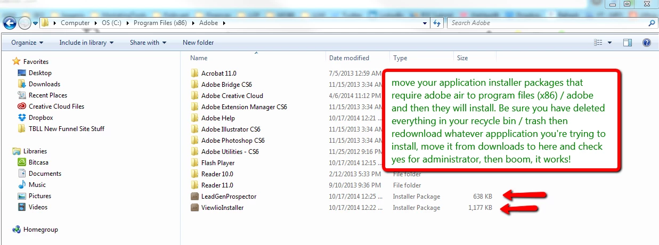Screen dimensions: 659x245
Task: Open the Videos library
Action: (x=38, y=207)
